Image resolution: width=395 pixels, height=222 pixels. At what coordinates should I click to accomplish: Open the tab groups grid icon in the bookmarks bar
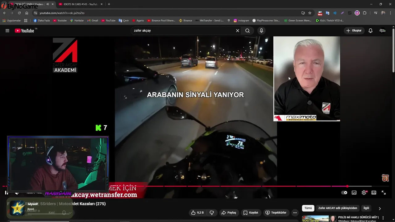[26, 21]
